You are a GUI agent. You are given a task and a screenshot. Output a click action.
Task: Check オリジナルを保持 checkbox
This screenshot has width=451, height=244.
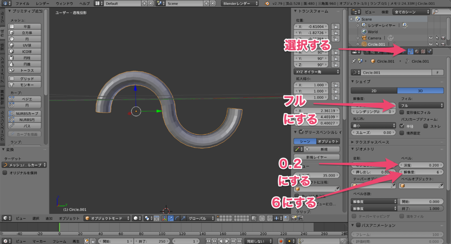[5, 173]
